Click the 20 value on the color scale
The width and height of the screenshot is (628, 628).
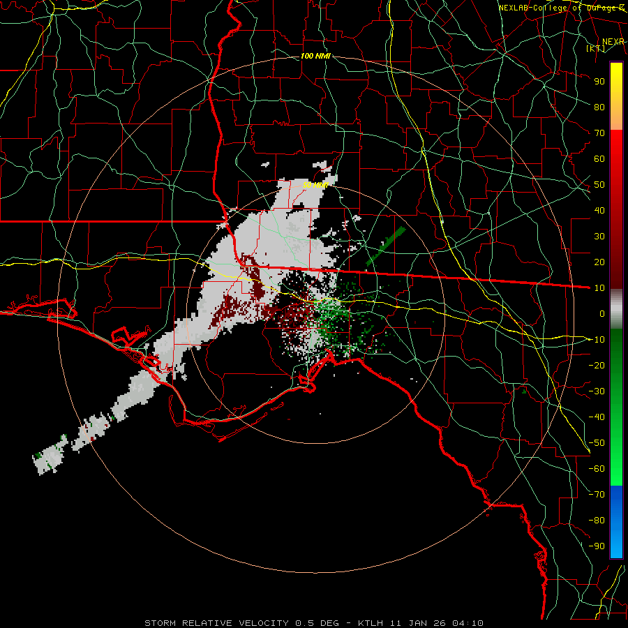point(599,262)
